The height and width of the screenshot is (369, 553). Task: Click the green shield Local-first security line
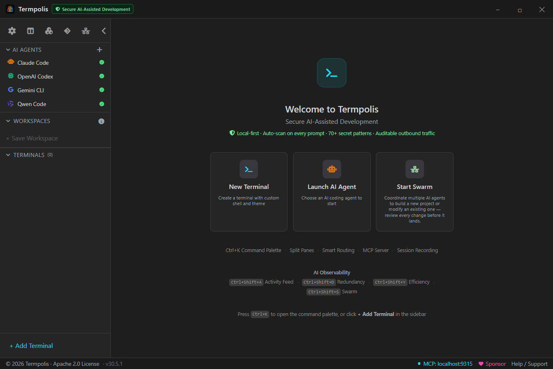click(332, 133)
